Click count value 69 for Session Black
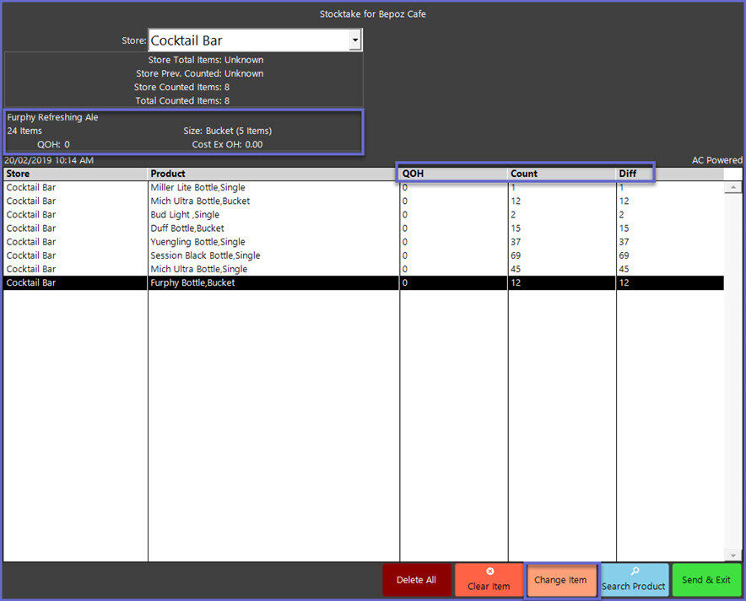The image size is (746, 601). [516, 255]
